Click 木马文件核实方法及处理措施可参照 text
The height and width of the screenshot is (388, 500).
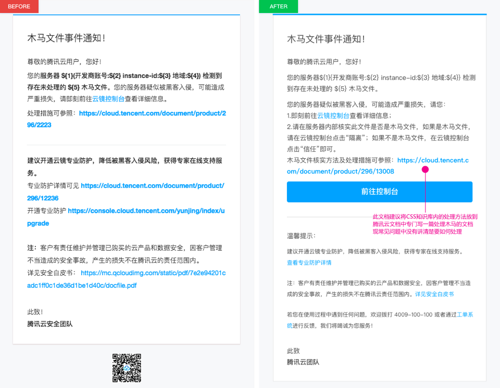coord(341,160)
